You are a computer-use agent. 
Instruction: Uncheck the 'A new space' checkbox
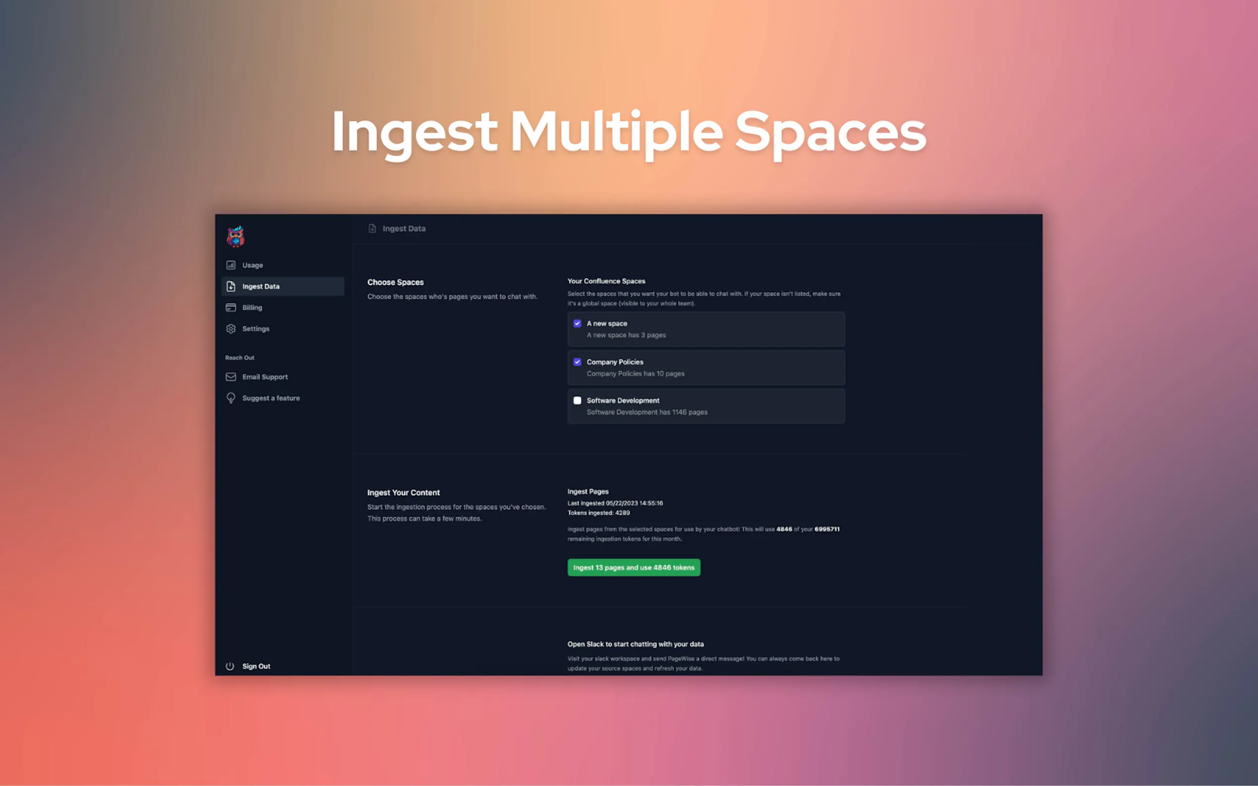click(577, 323)
